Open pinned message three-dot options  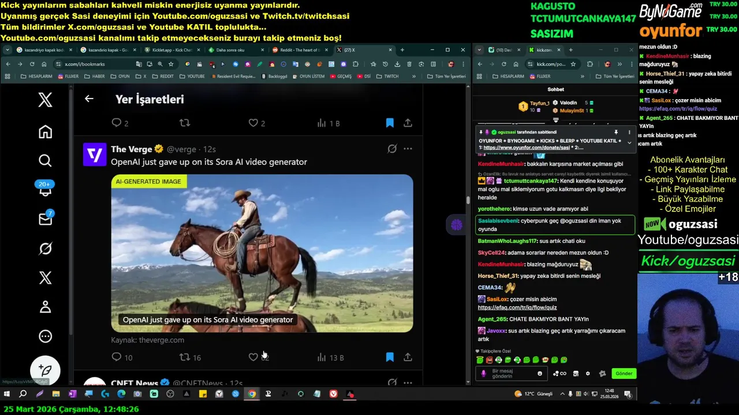pos(629,133)
